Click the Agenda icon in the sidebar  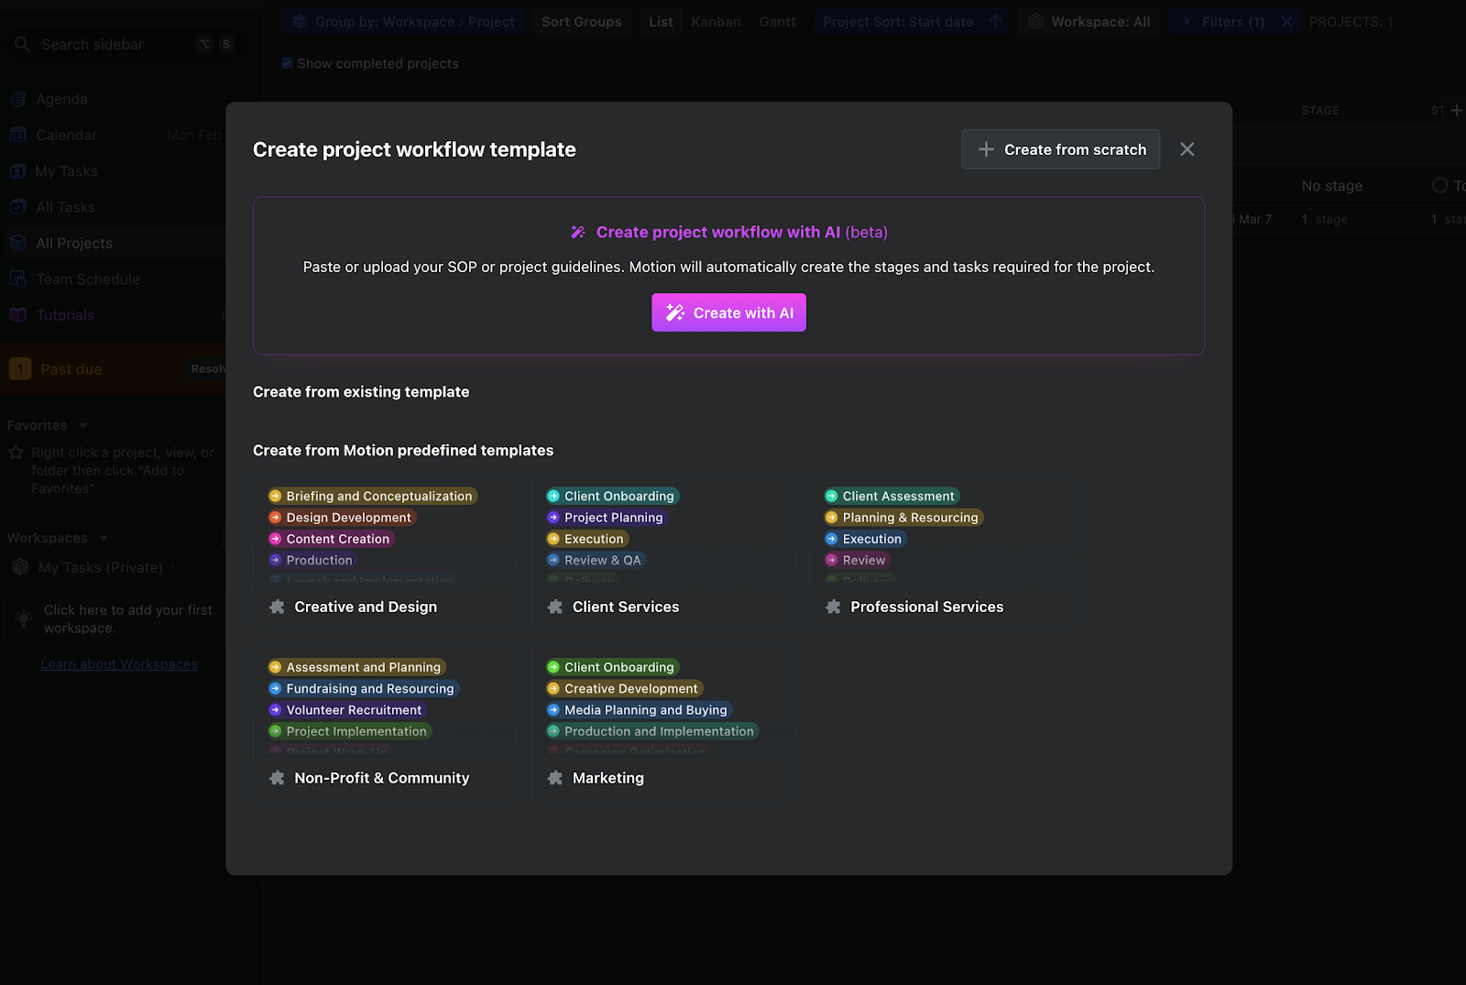(18, 99)
